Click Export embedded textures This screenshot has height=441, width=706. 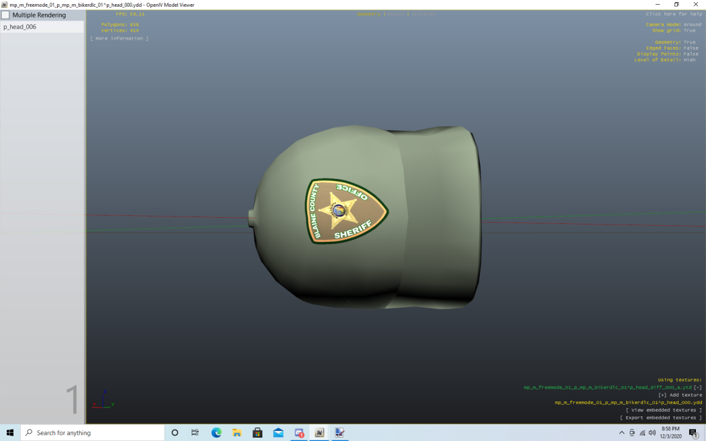[x=661, y=418]
